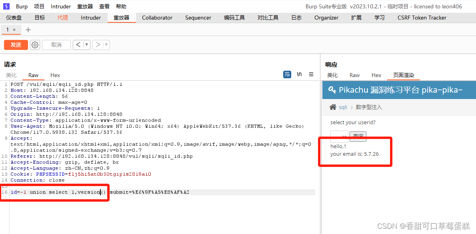Click the Cookie PHPSESSID header line
The image size is (476, 234).
[81, 174]
